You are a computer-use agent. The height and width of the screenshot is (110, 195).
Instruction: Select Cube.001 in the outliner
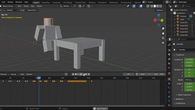184,22
